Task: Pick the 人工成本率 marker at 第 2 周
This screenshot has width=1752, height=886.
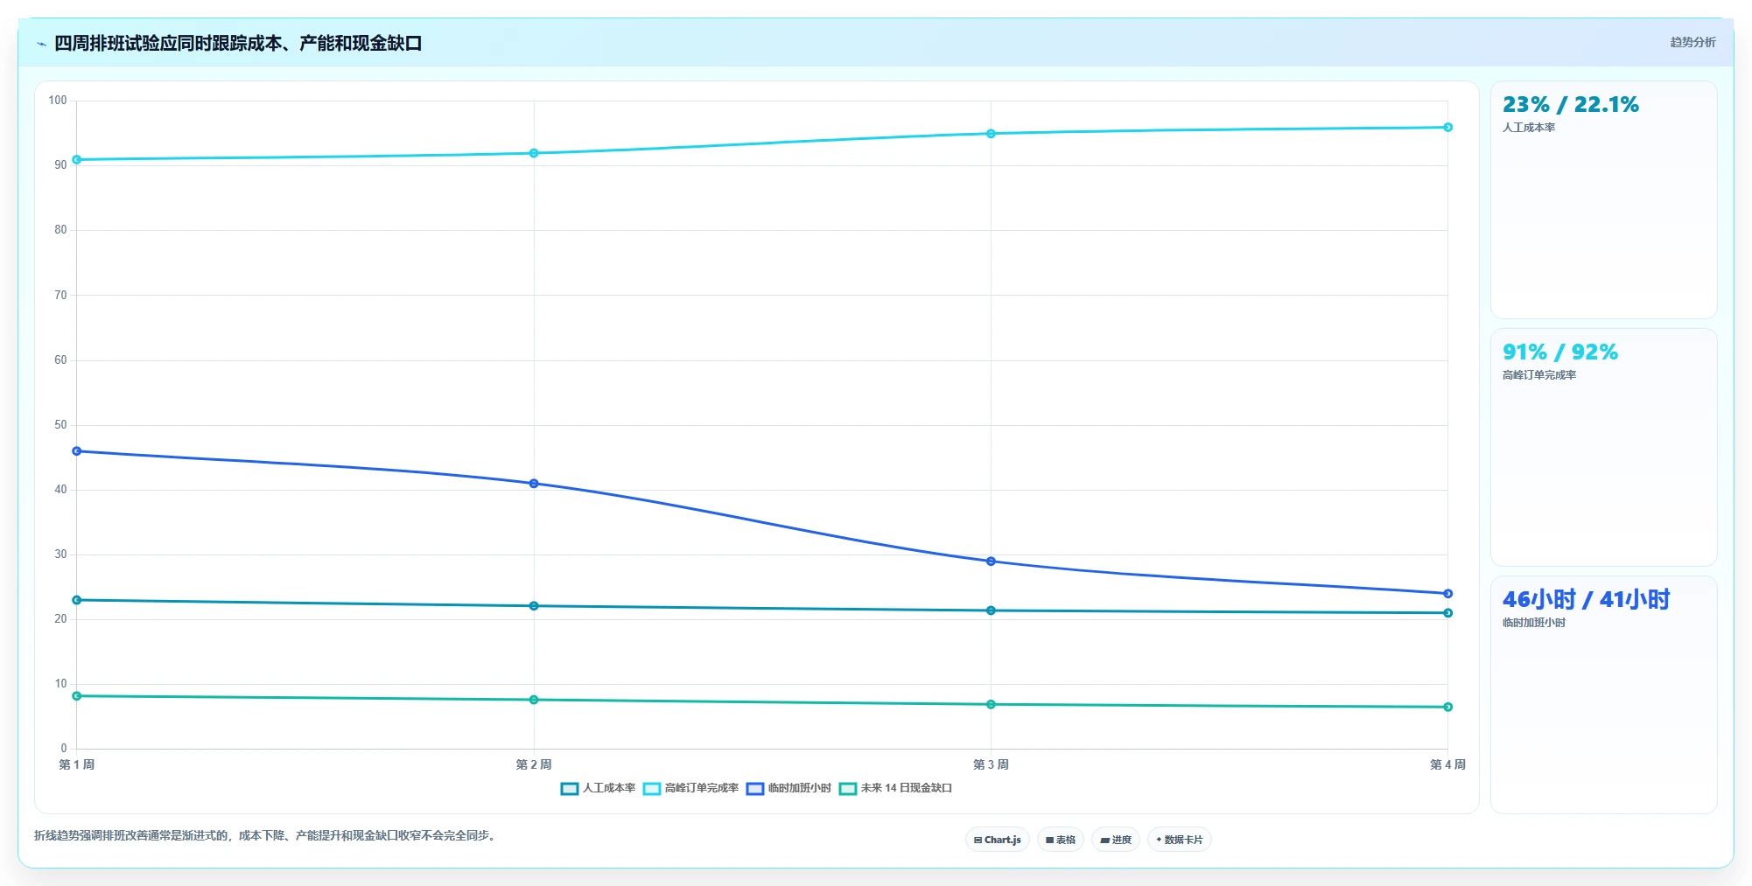Action: (x=534, y=606)
